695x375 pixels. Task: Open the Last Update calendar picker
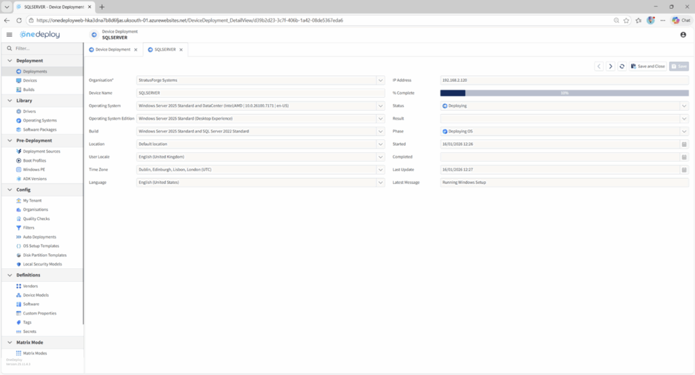684,170
